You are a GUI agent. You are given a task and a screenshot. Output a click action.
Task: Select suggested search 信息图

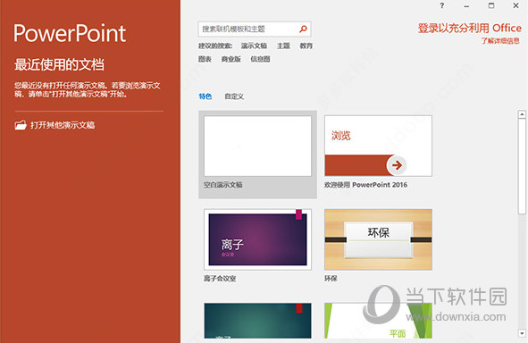tap(260, 59)
